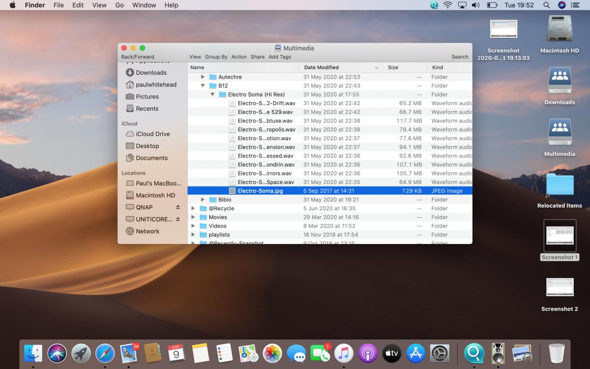Click Add Tags in the toolbar
Image resolution: width=590 pixels, height=369 pixels.
[x=279, y=57]
